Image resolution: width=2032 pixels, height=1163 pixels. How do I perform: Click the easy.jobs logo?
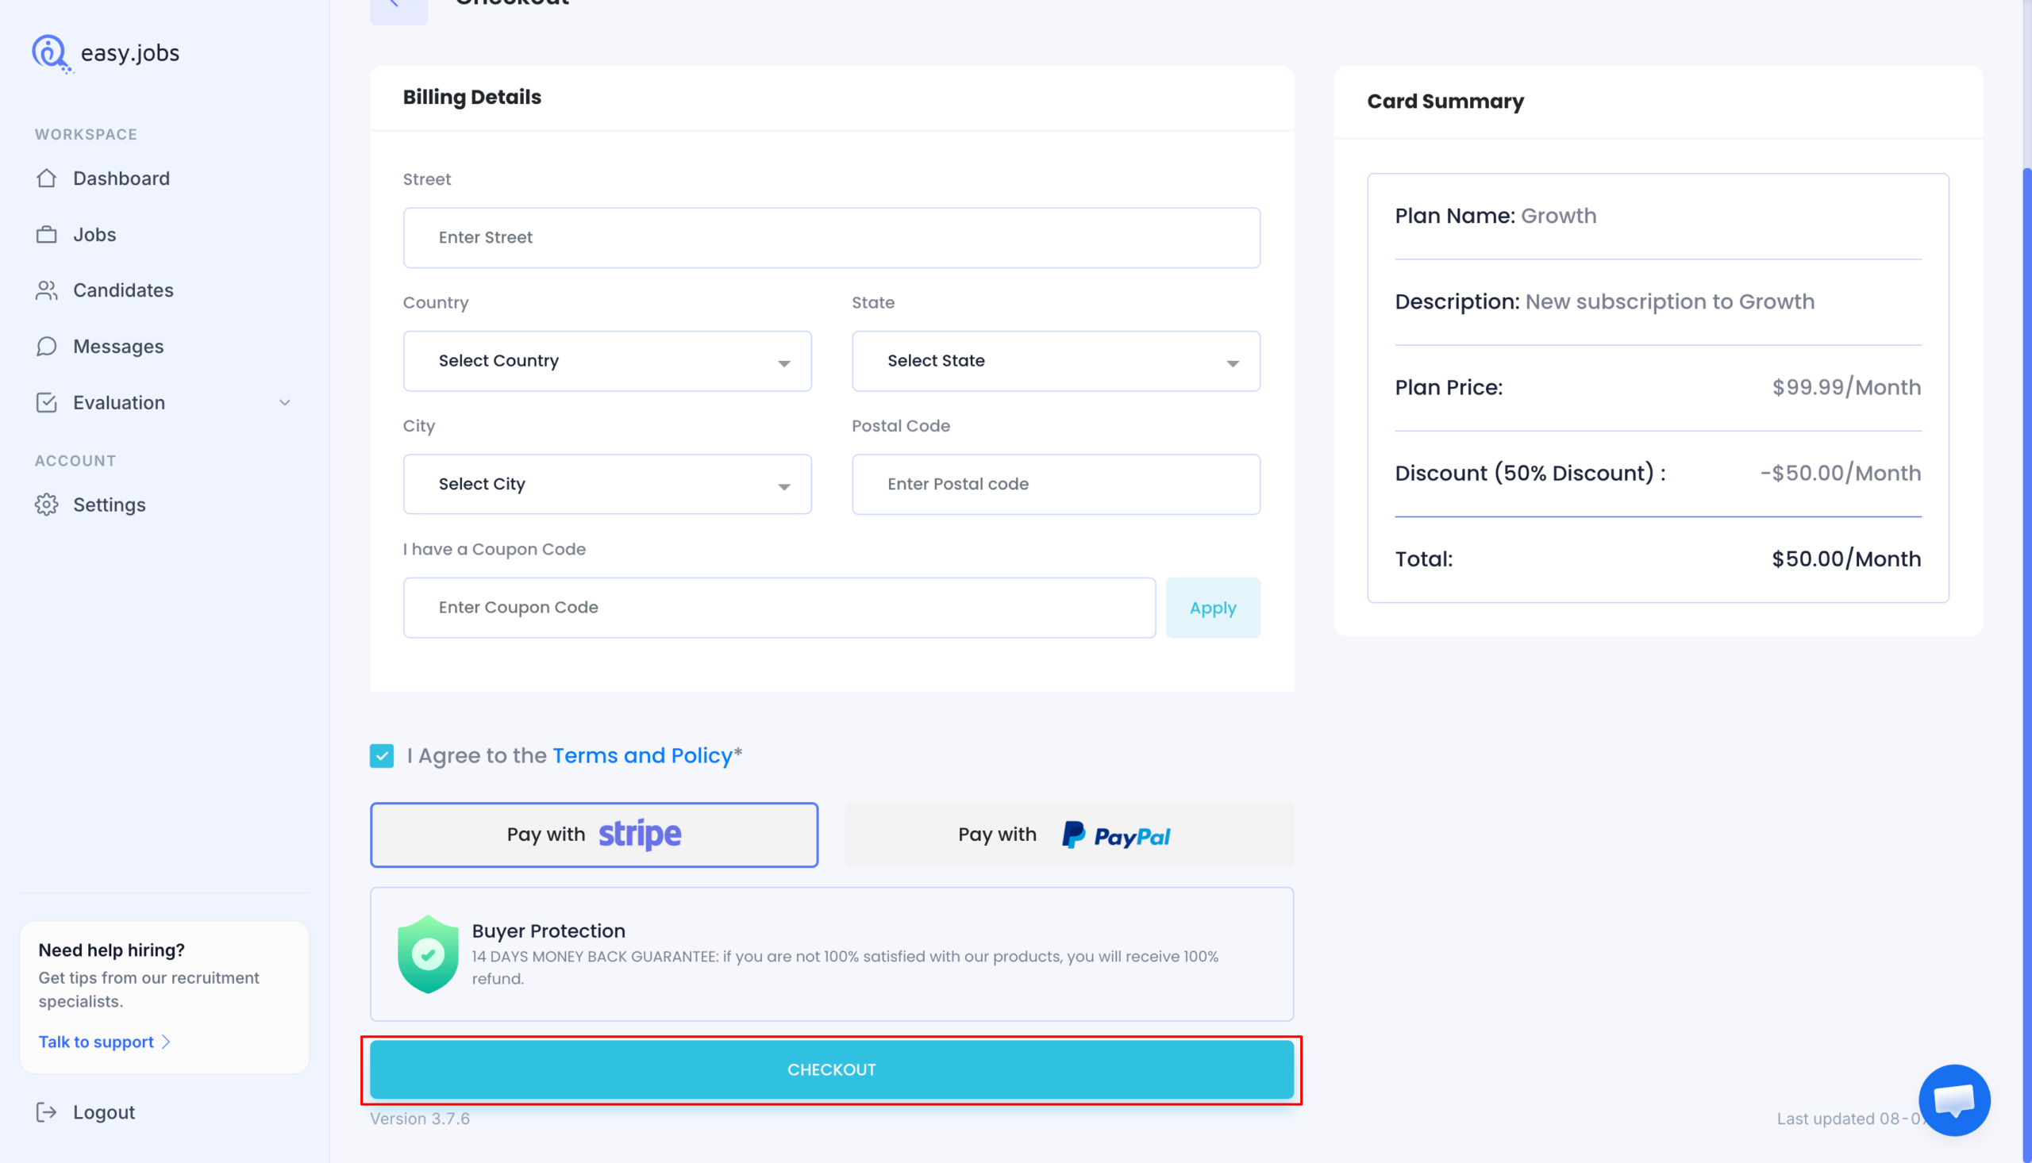106,53
